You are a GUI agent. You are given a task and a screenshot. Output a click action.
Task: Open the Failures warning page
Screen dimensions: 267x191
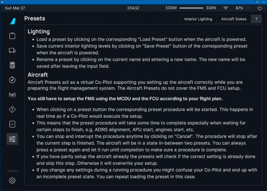[12, 109]
